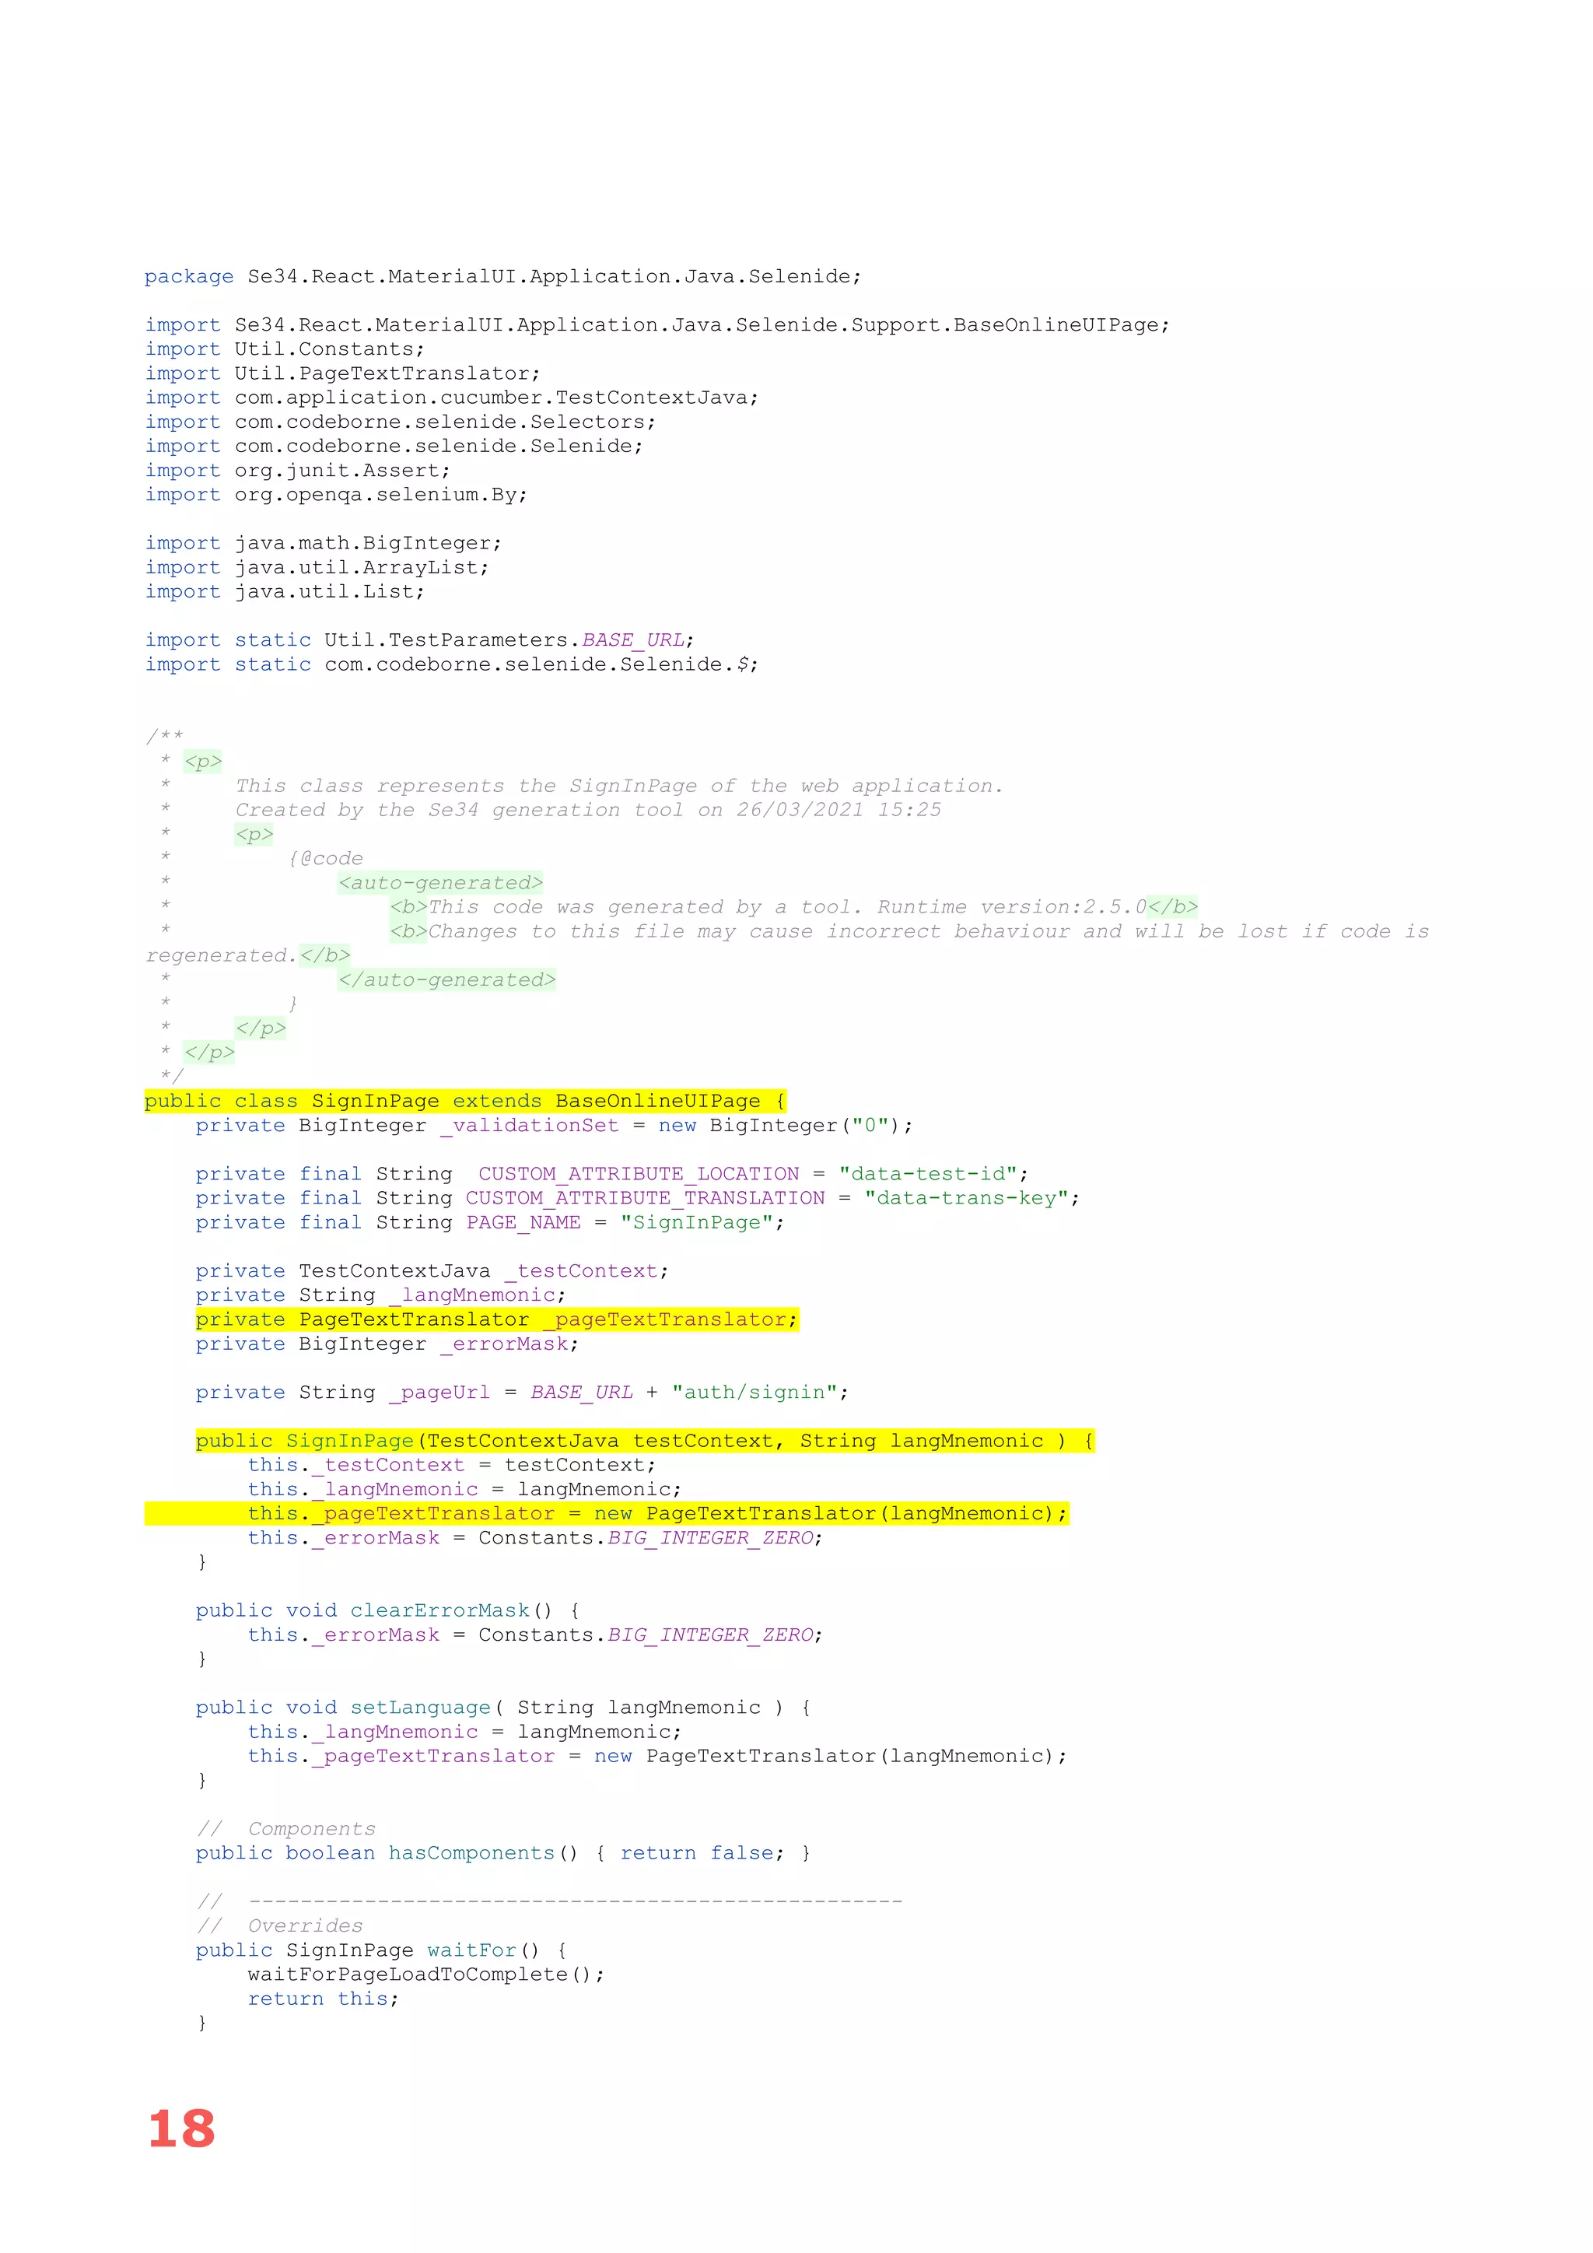Click the PAGE_NAME constant line

[x=489, y=1223]
